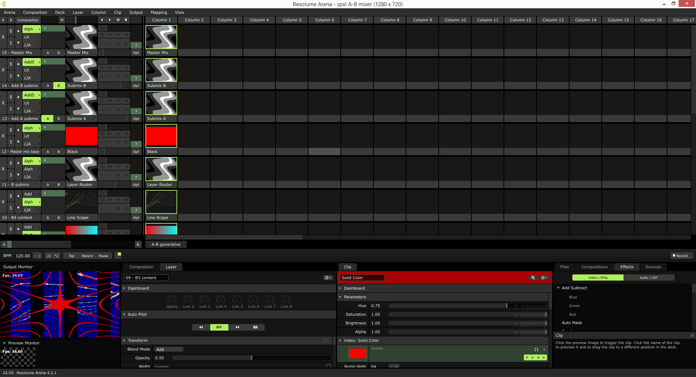The image size is (696, 377).
Task: Click the layer Opacity slider
Action: click(x=251, y=358)
